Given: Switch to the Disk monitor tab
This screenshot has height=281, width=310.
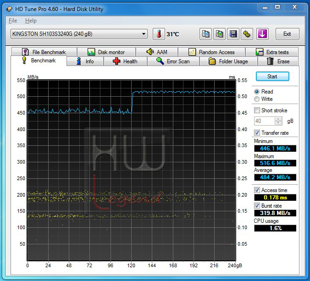Looking at the screenshot, I should 106,52.
